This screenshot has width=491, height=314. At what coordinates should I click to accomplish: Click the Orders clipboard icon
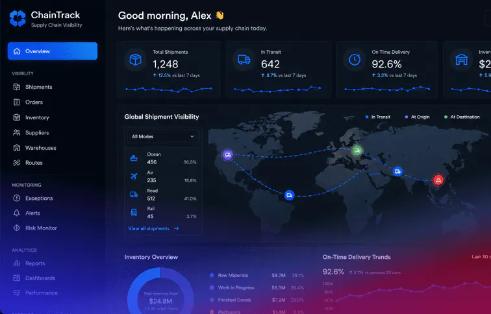pos(17,102)
